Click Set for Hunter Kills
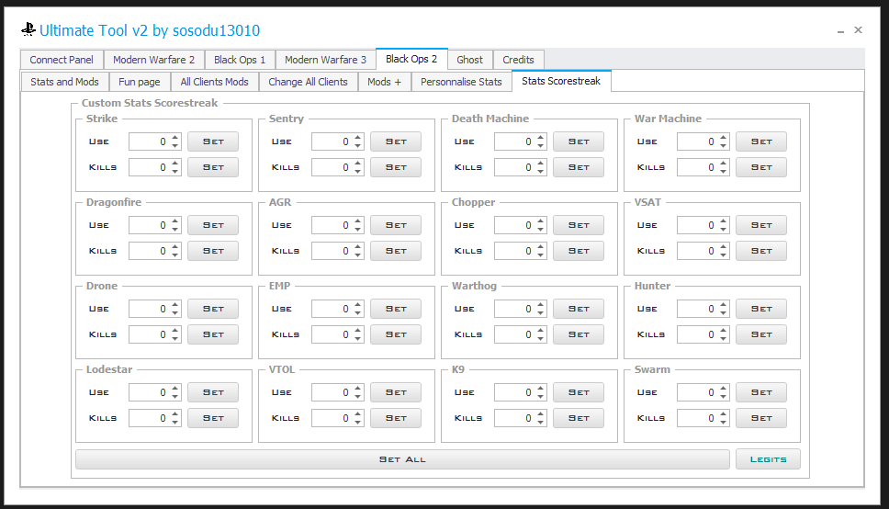Viewport: 889px width, 509px height. point(760,334)
